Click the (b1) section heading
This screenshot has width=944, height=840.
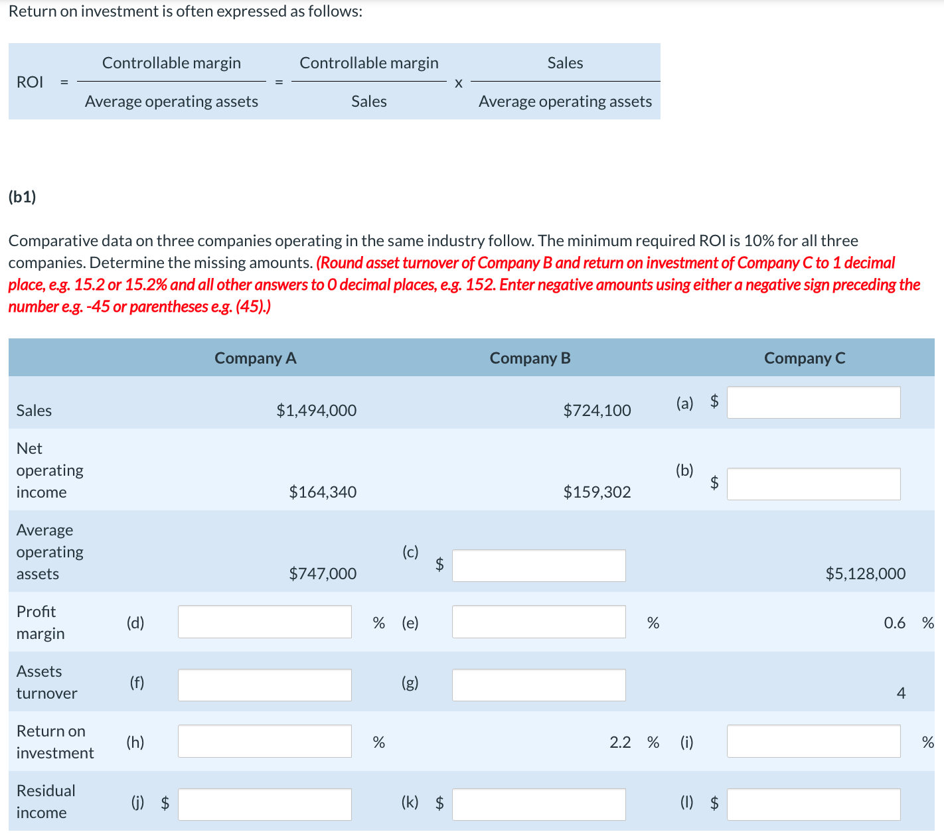(22, 196)
